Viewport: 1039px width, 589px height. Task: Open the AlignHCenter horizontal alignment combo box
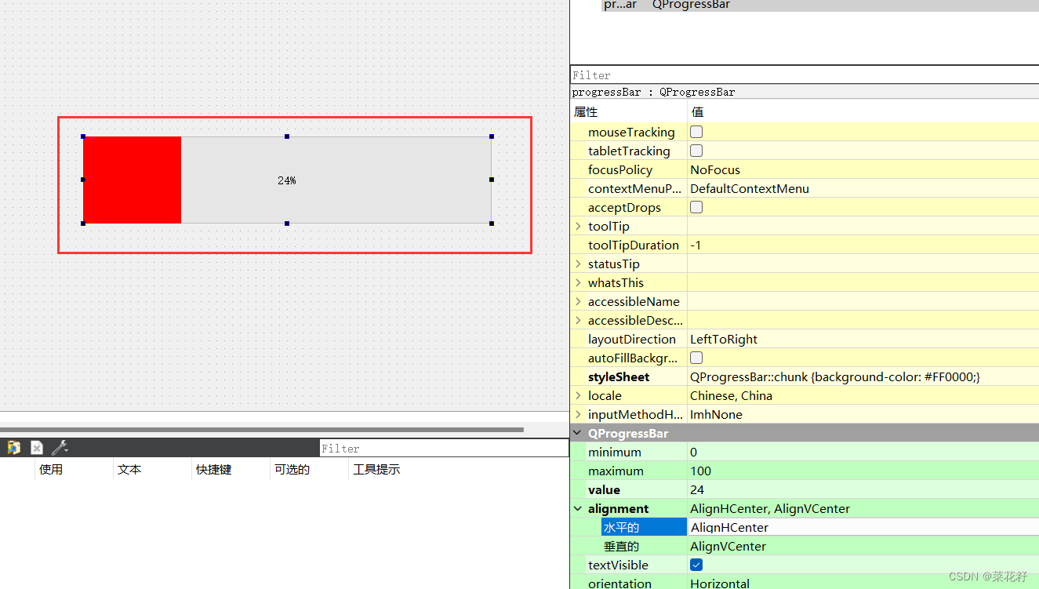click(863, 527)
